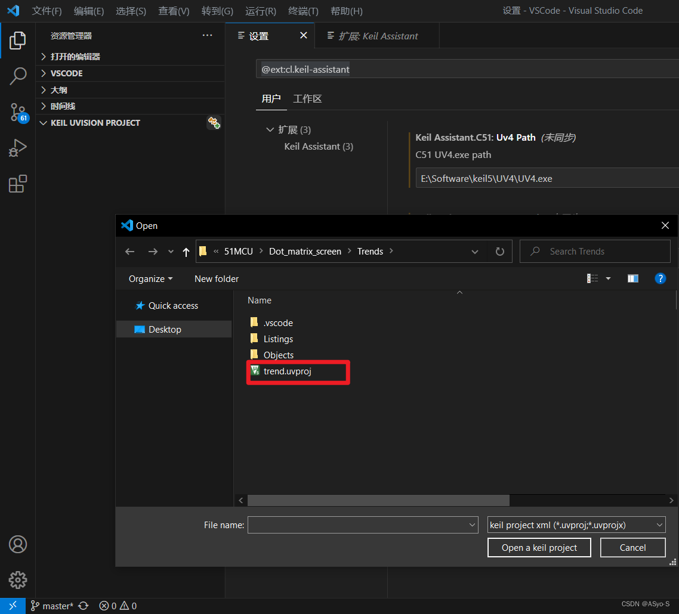Open the 转到(G) menu
Viewport: 679px width, 614px height.
tap(217, 11)
